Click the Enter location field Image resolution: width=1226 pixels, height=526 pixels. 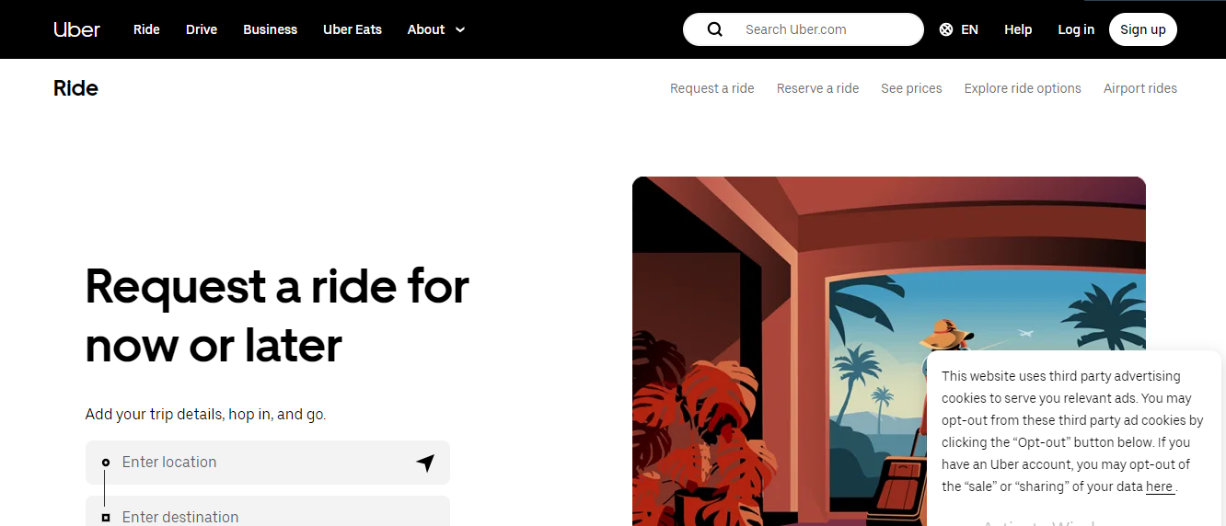pyautogui.click(x=268, y=463)
